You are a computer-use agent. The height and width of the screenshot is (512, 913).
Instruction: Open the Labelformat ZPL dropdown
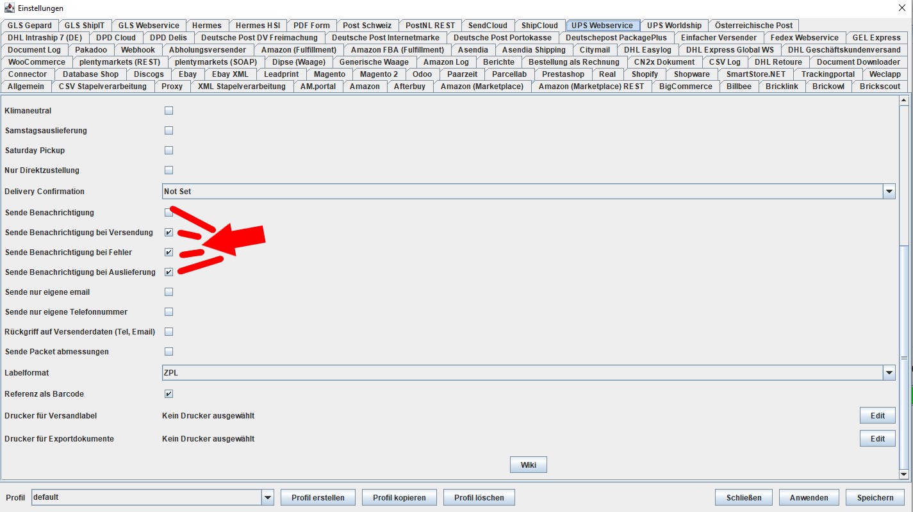tap(529, 373)
